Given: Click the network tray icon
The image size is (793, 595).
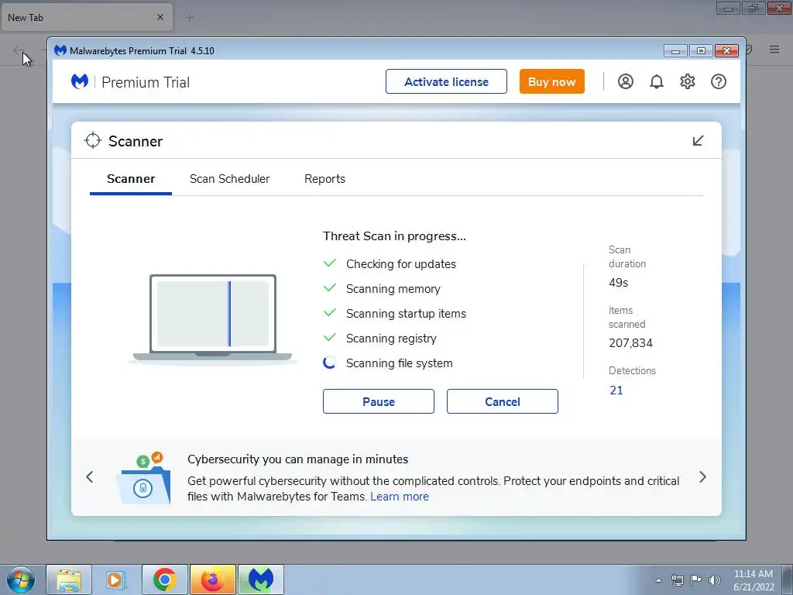Looking at the screenshot, I should point(677,580).
